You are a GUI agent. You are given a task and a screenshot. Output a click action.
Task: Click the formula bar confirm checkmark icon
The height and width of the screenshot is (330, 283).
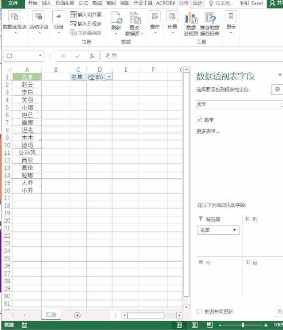point(78,56)
